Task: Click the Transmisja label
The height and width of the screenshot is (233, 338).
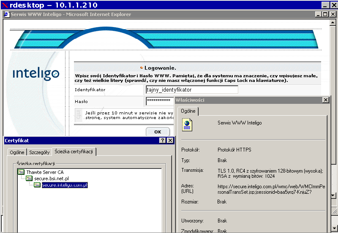Action: click(x=192, y=170)
